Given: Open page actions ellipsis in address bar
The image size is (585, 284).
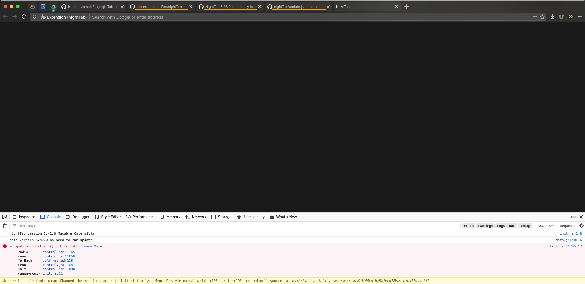Looking at the screenshot, I should tap(535, 17).
